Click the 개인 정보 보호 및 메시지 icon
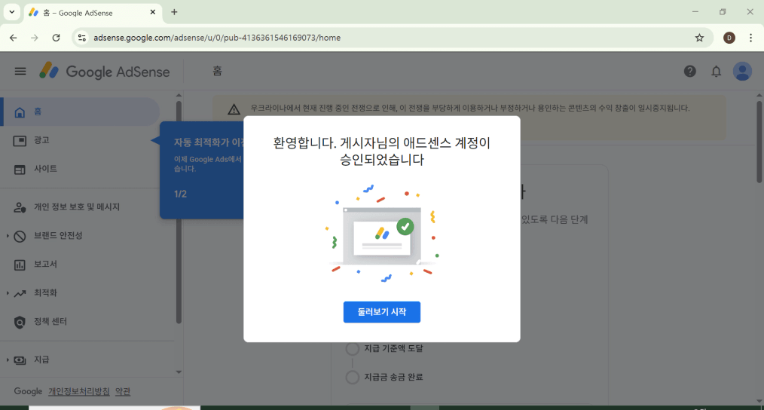The image size is (764, 410). (x=20, y=207)
